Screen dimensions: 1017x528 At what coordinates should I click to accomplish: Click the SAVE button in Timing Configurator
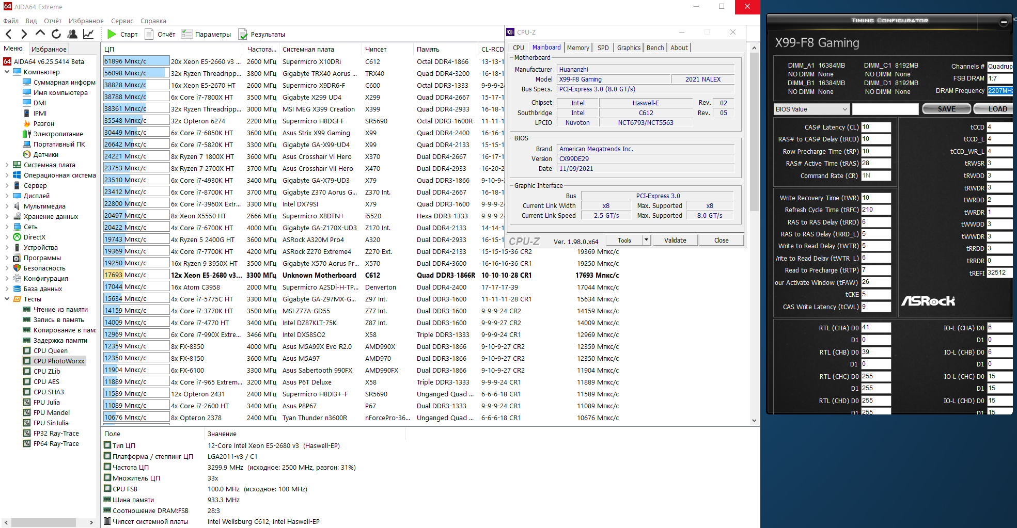947,109
